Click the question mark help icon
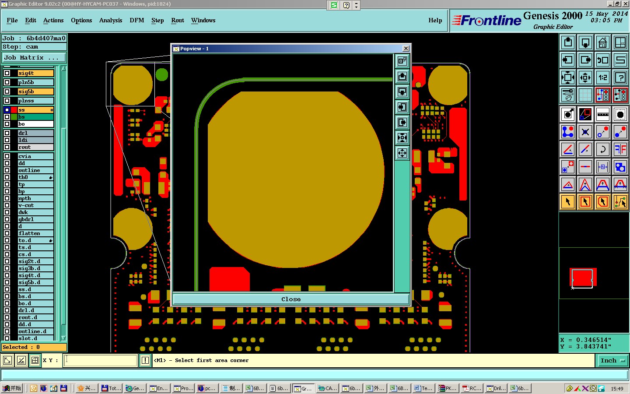Image resolution: width=630 pixels, height=394 pixels. coord(620,77)
